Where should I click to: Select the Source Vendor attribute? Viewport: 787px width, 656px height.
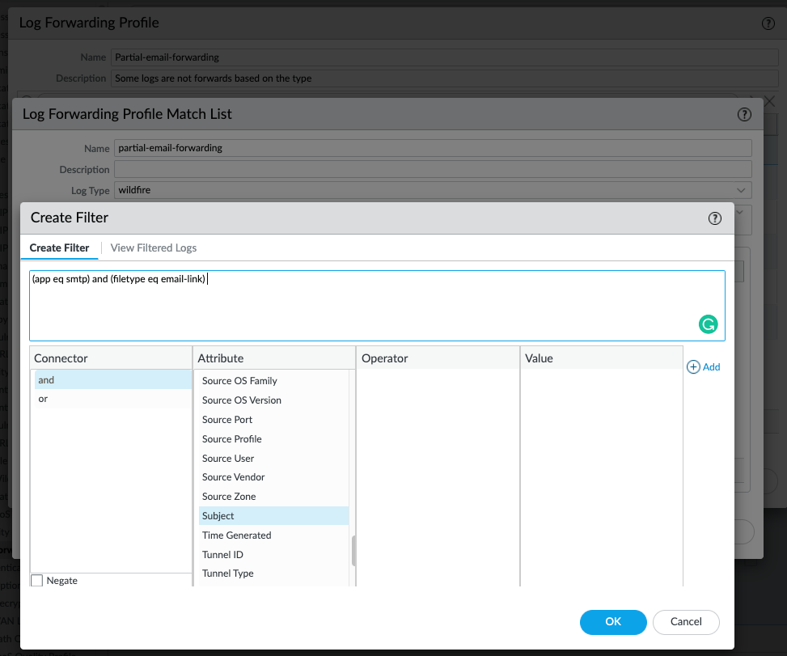tap(232, 476)
